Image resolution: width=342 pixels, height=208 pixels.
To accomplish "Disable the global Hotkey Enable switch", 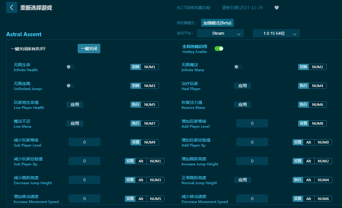I will [x=219, y=49].
